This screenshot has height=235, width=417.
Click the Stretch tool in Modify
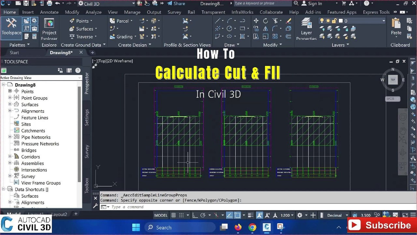[x=256, y=37]
